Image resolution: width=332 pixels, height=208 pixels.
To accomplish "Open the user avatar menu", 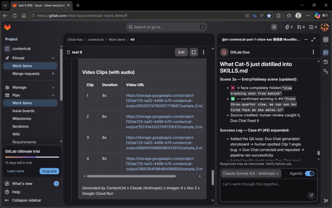I will point(325,27).
